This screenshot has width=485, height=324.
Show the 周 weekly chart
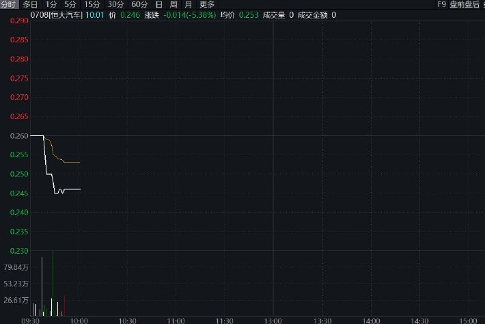174,4
